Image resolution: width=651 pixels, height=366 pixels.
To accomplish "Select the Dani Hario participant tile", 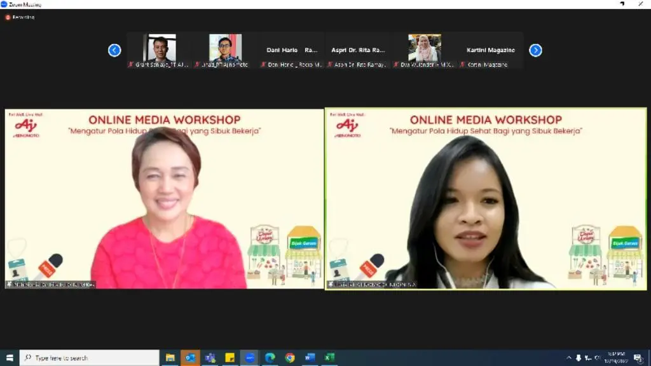I will (291, 50).
